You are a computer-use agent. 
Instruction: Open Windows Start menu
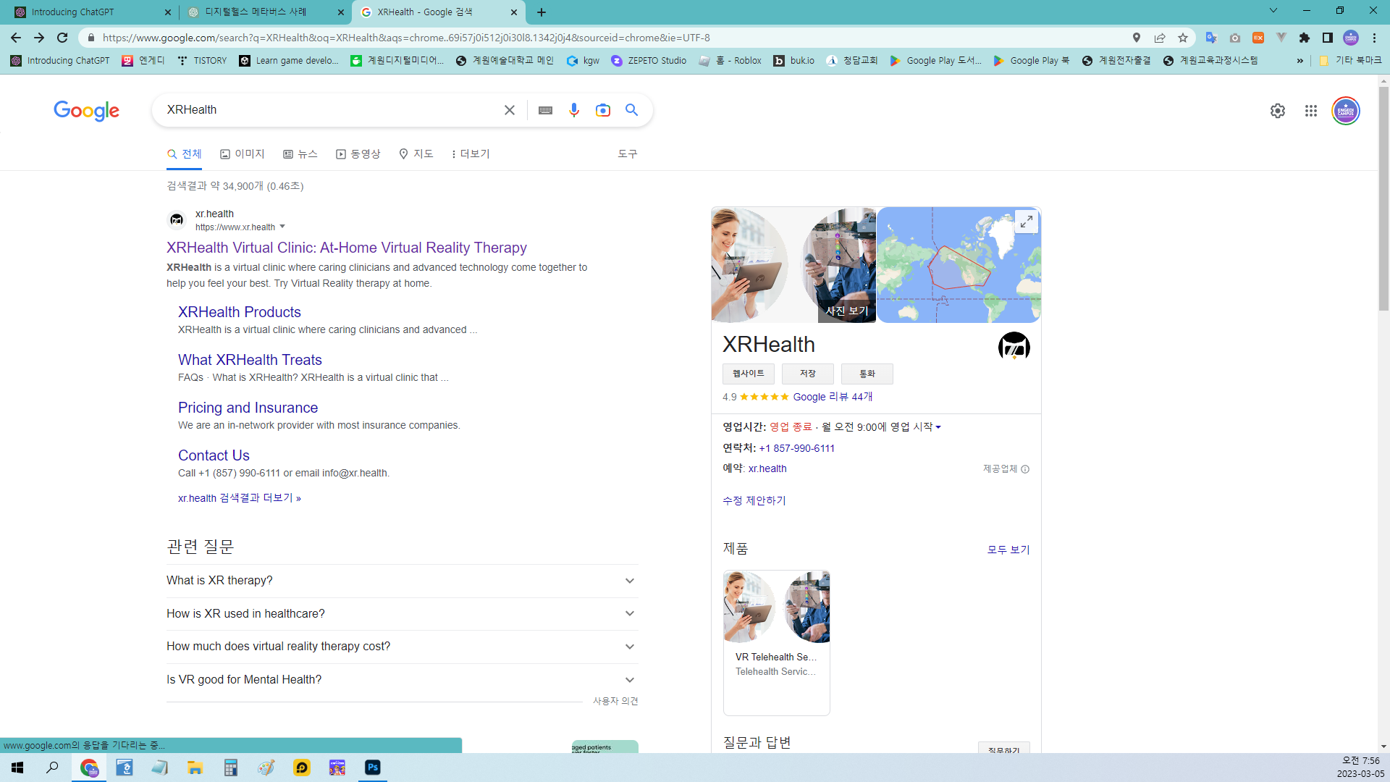(x=17, y=768)
